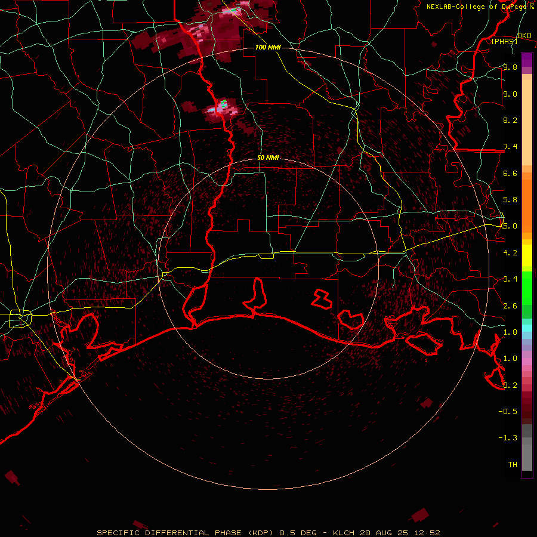Pick the bright yellow swatch in color bar
This screenshot has height=537, width=537.
point(527,255)
